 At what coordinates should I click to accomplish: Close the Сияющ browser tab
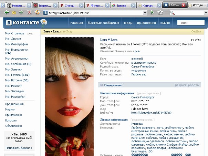coord(81,6)
